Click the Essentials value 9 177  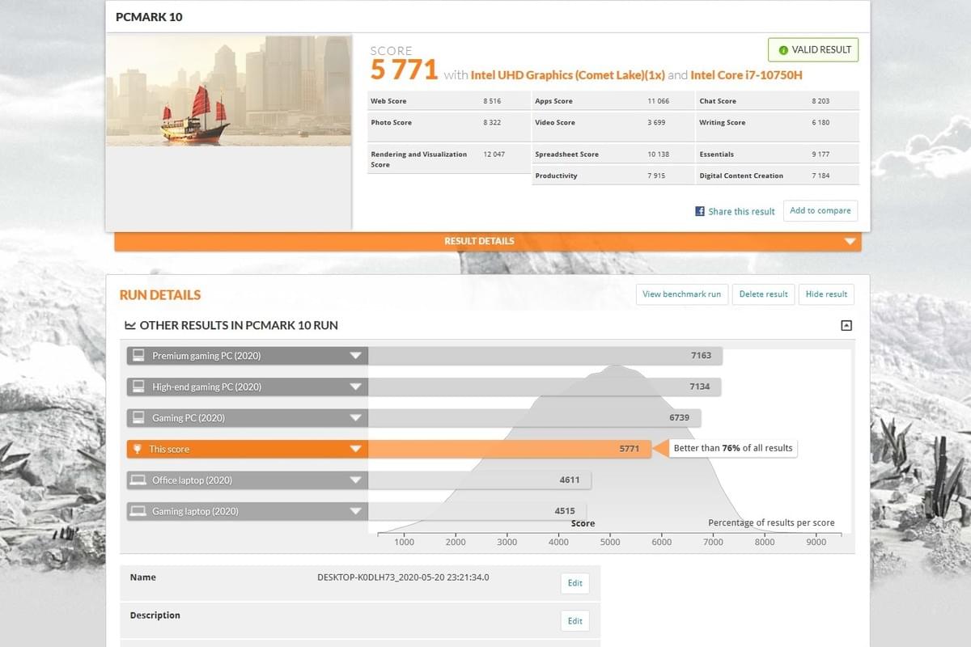click(820, 154)
